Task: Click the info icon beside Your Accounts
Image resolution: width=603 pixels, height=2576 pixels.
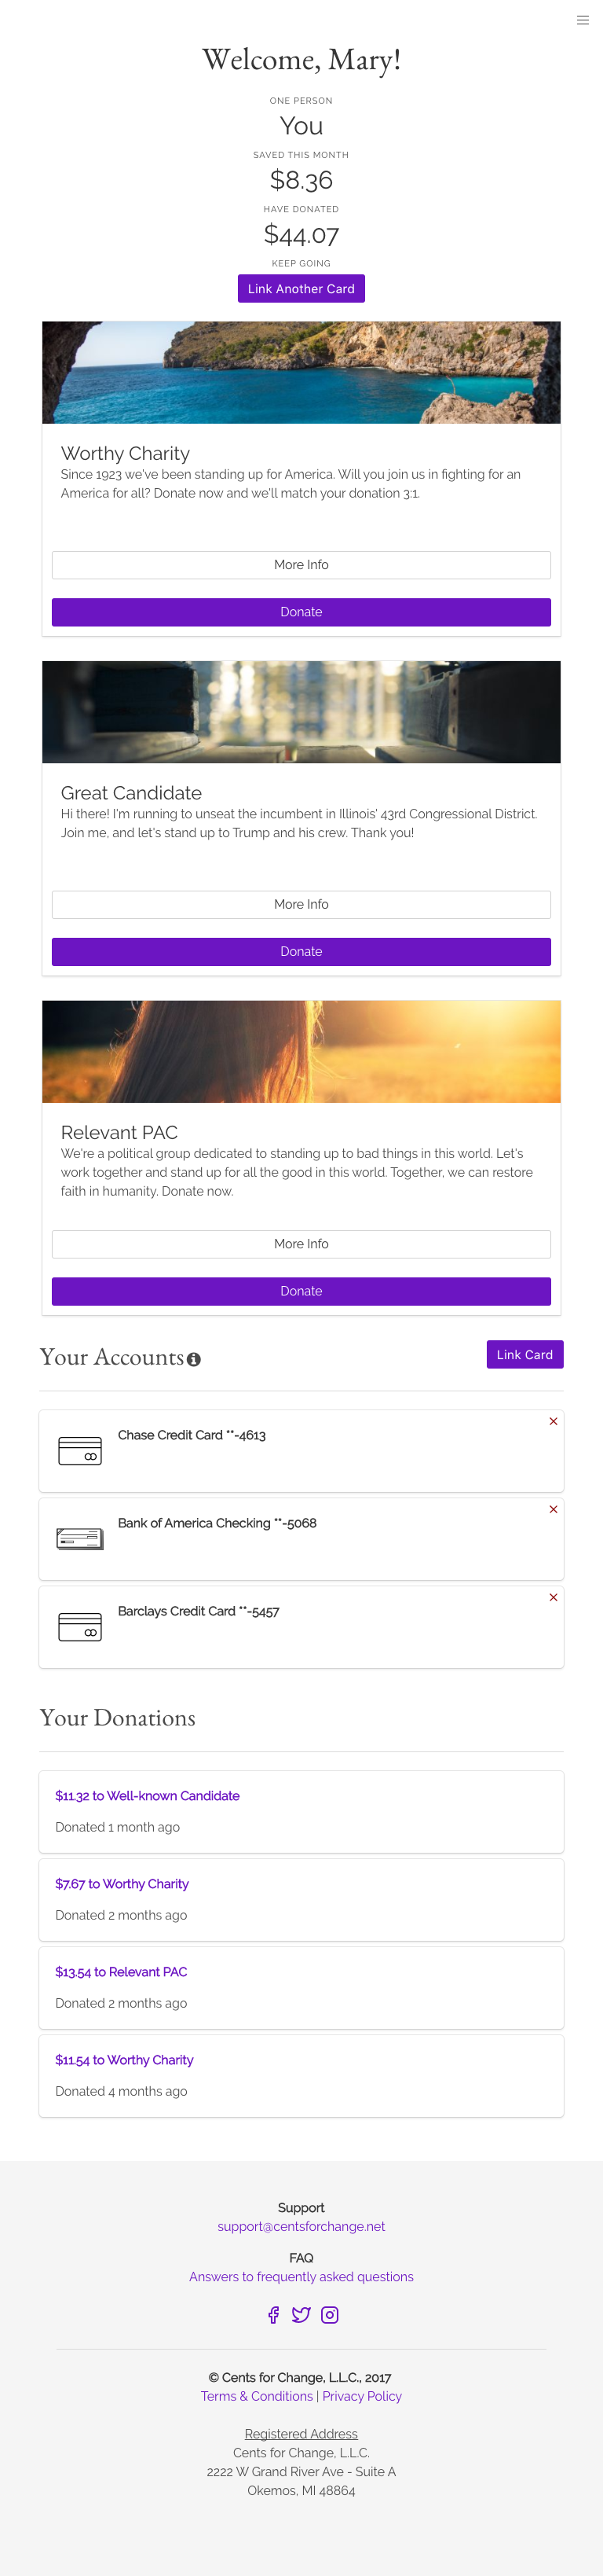Action: pyautogui.click(x=194, y=1359)
